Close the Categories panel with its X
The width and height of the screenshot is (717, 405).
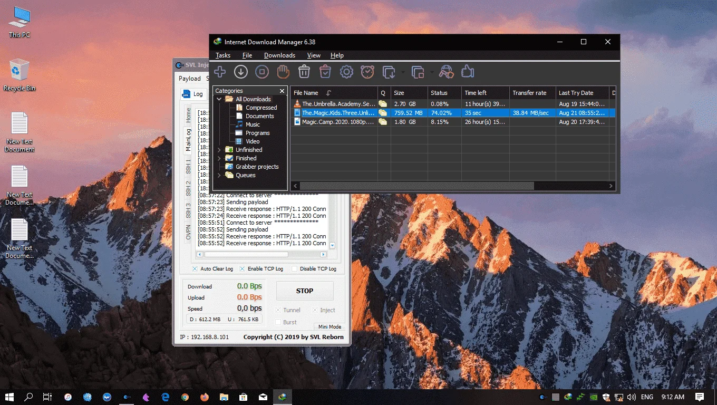click(282, 91)
